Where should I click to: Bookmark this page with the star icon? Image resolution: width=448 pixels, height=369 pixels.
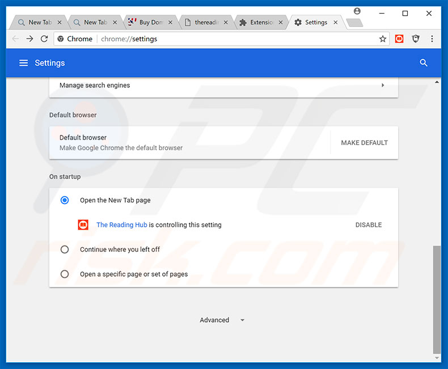pyautogui.click(x=383, y=39)
